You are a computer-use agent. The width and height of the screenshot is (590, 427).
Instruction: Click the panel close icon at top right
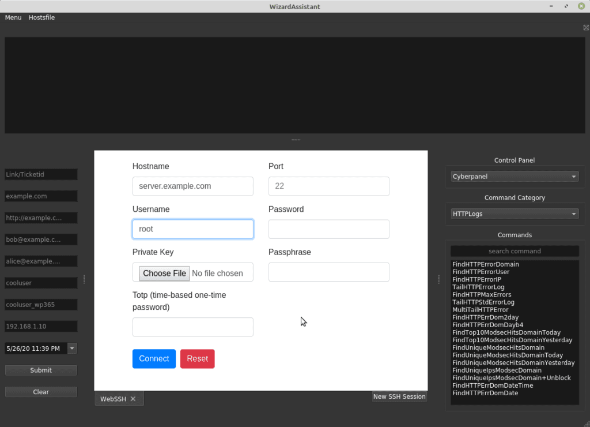586,28
